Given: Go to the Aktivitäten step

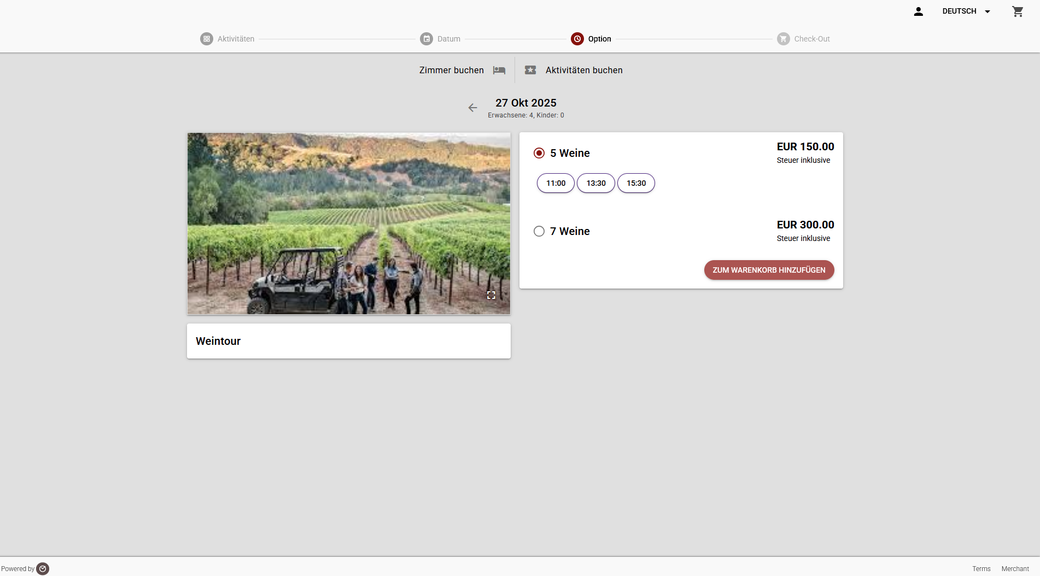Looking at the screenshot, I should [227, 39].
